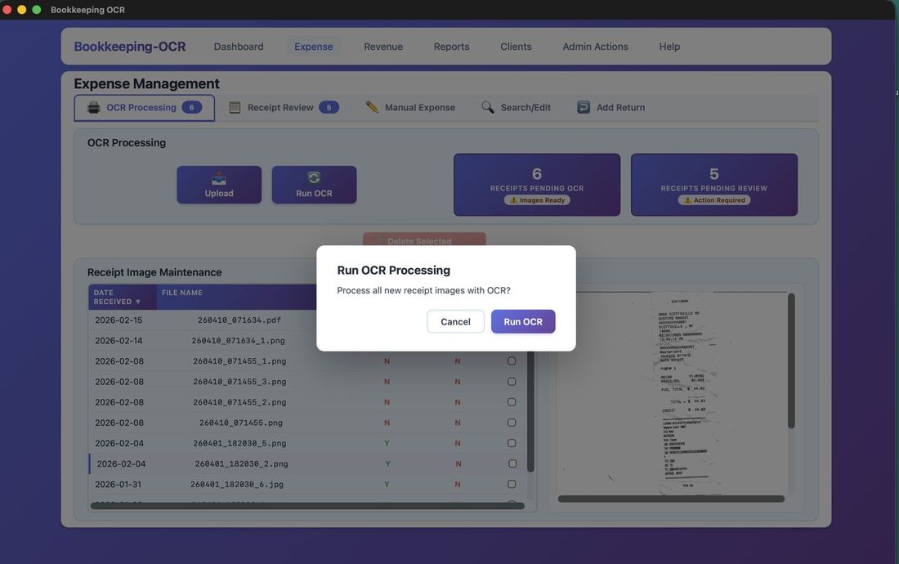Screen dimensions: 899x564
Task: Select the checkbox beside 260401_182030_5.png
Action: [x=512, y=442]
